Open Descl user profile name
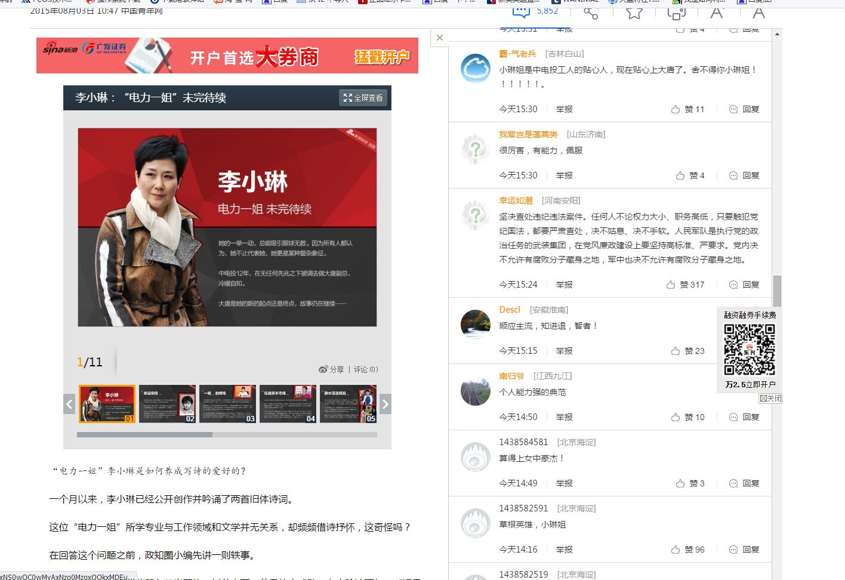The image size is (845, 580). (510, 310)
